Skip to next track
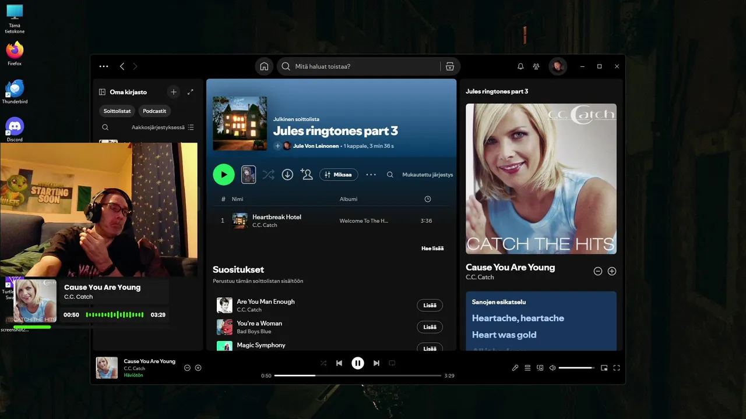Image resolution: width=746 pixels, height=419 pixels. tap(376, 363)
